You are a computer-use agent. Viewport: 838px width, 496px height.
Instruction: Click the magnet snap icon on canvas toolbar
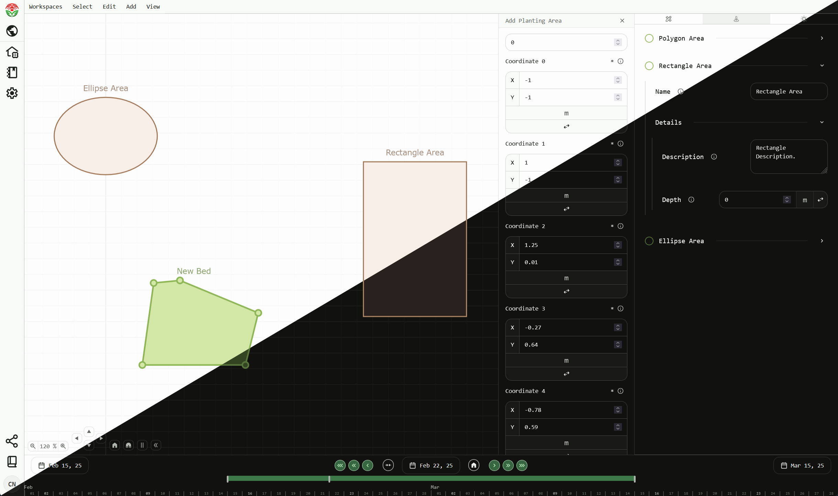[129, 445]
